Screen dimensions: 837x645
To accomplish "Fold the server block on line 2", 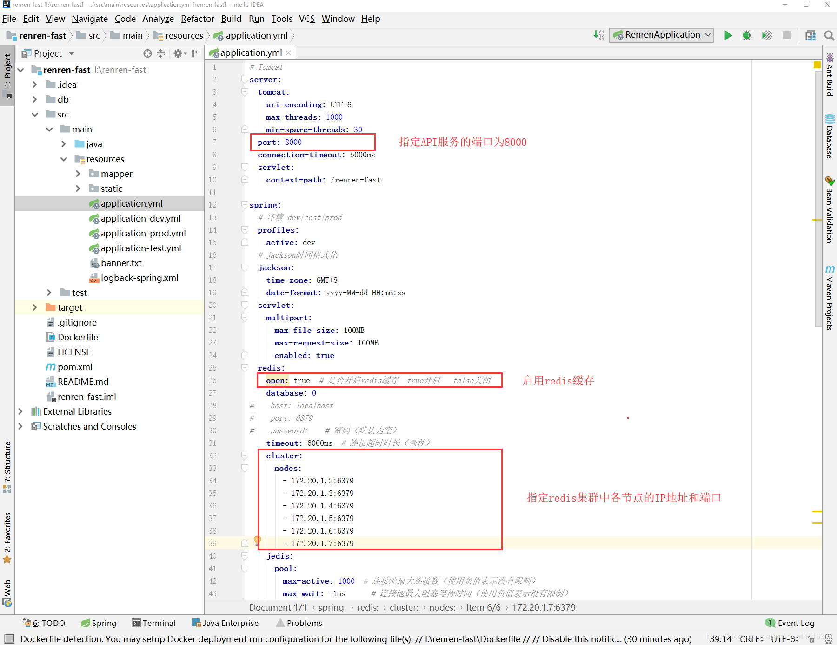I will (245, 79).
